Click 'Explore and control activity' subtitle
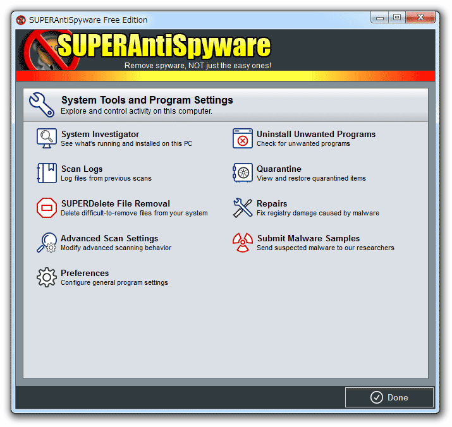The width and height of the screenshot is (452, 427). (137, 111)
